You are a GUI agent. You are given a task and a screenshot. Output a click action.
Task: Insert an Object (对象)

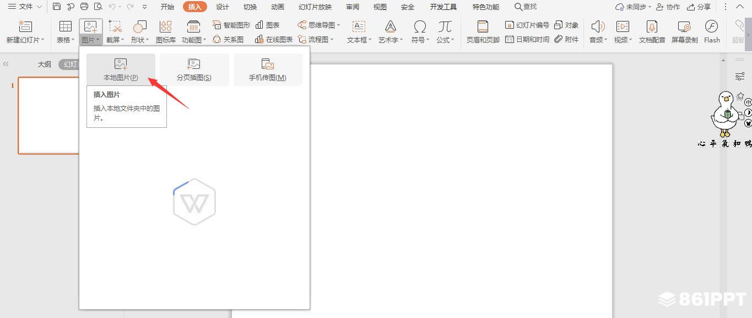click(x=566, y=25)
